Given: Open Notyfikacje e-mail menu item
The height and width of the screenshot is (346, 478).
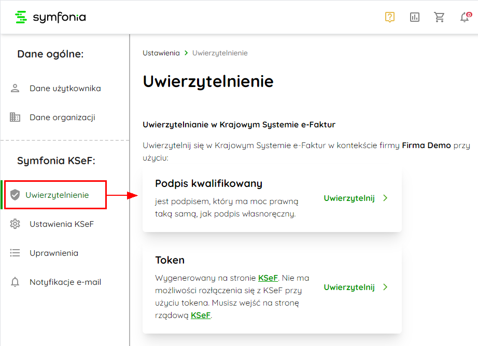Looking at the screenshot, I should (65, 282).
